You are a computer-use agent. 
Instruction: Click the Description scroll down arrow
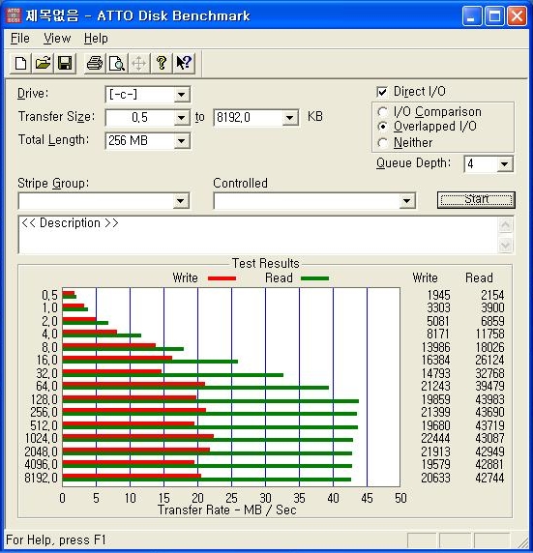[x=505, y=245]
